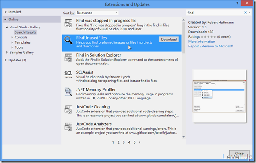Click the results list scrollbar thumb
The image size is (256, 163).
pos(184,38)
